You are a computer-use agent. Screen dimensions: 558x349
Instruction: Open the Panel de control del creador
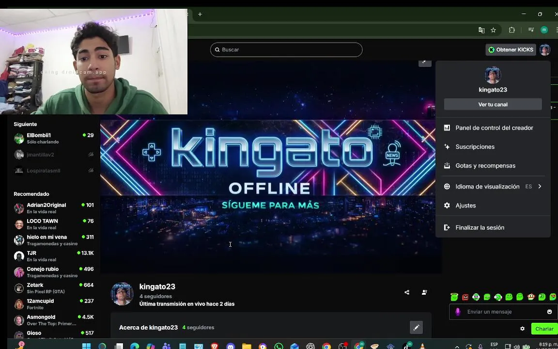493,128
